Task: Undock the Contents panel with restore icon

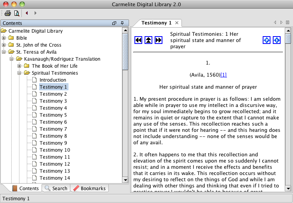Action: click(114, 23)
